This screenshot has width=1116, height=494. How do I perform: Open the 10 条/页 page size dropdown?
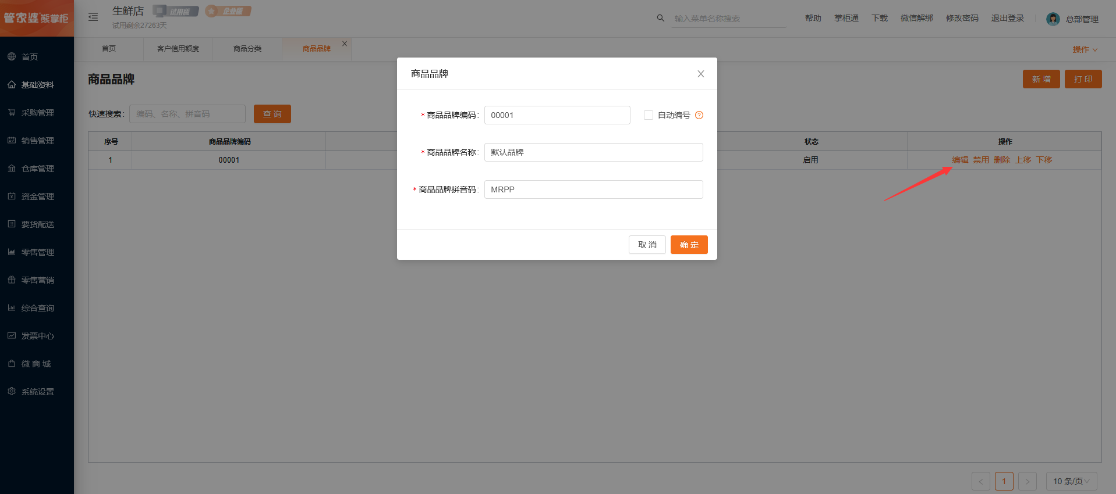(1071, 481)
